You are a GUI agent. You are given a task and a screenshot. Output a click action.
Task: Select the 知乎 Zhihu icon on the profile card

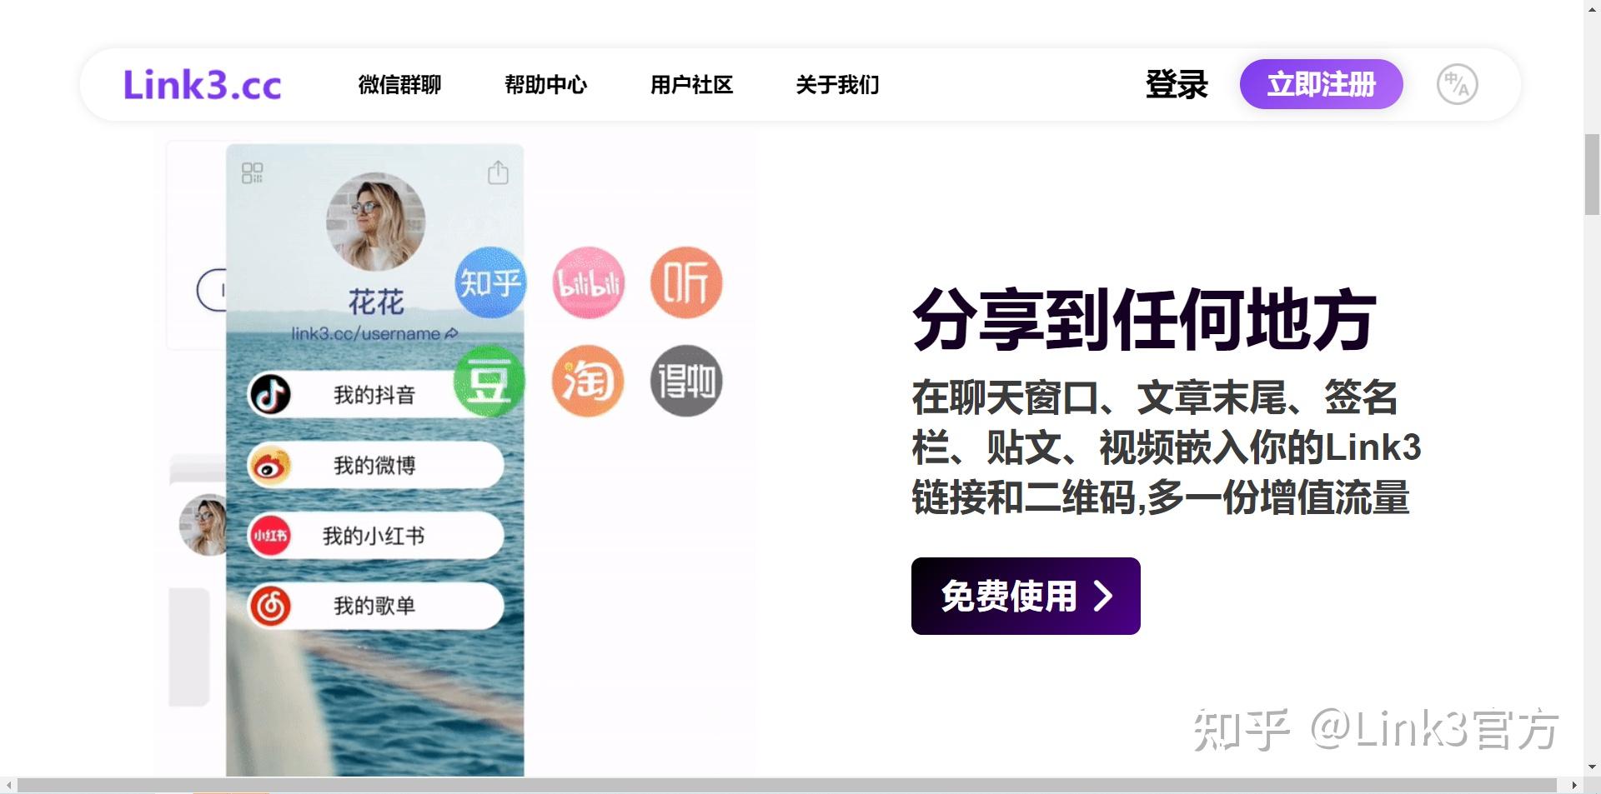click(x=490, y=283)
